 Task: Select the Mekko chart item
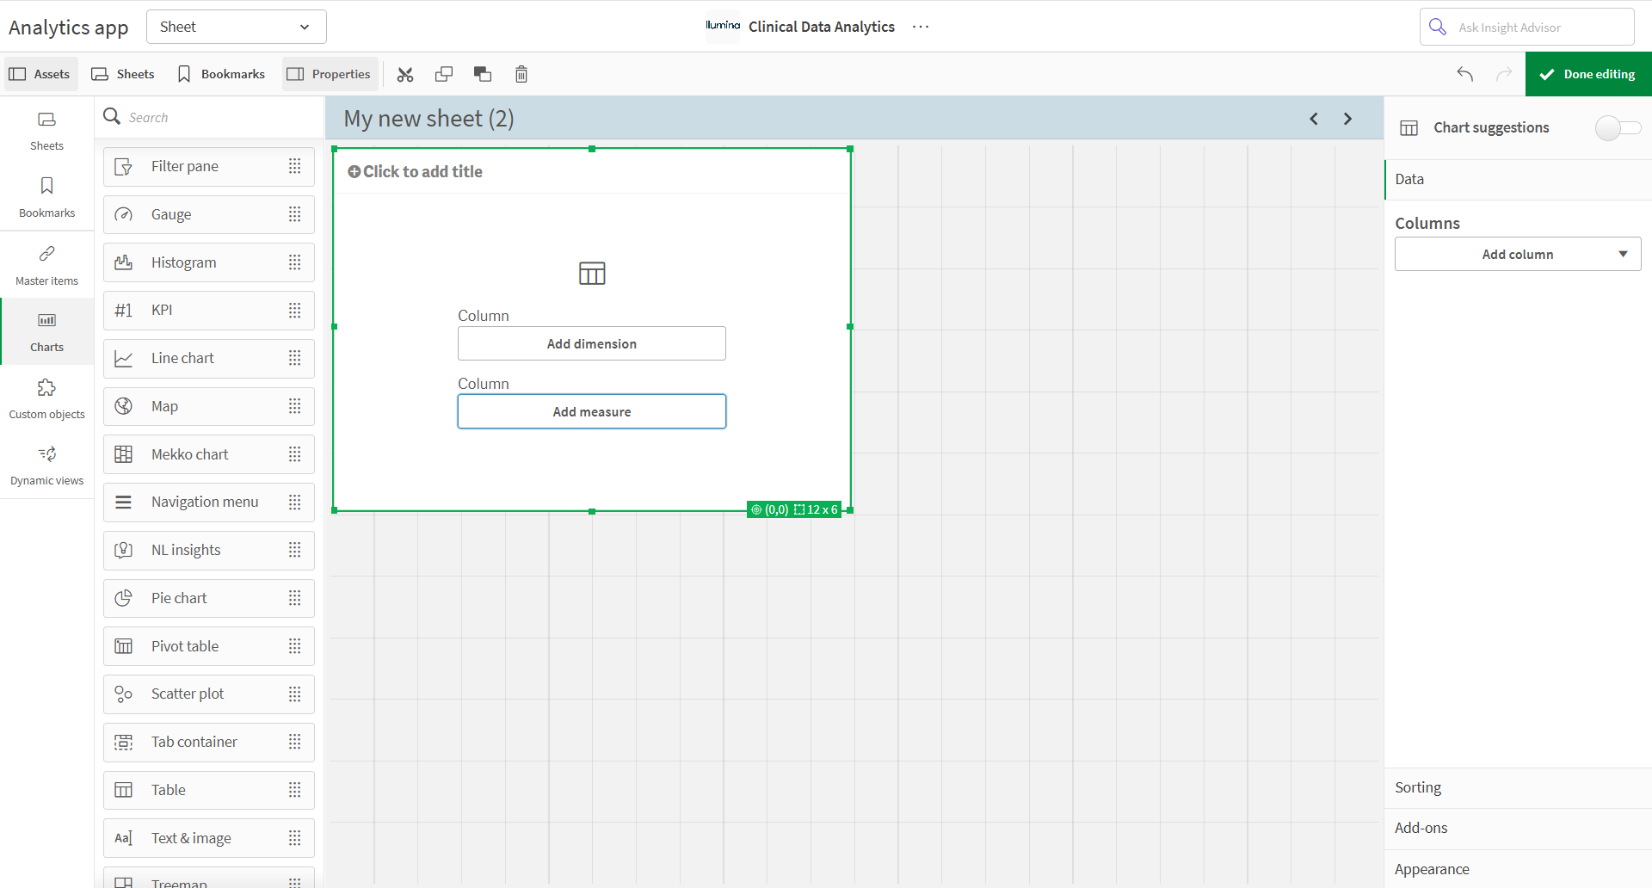point(209,454)
